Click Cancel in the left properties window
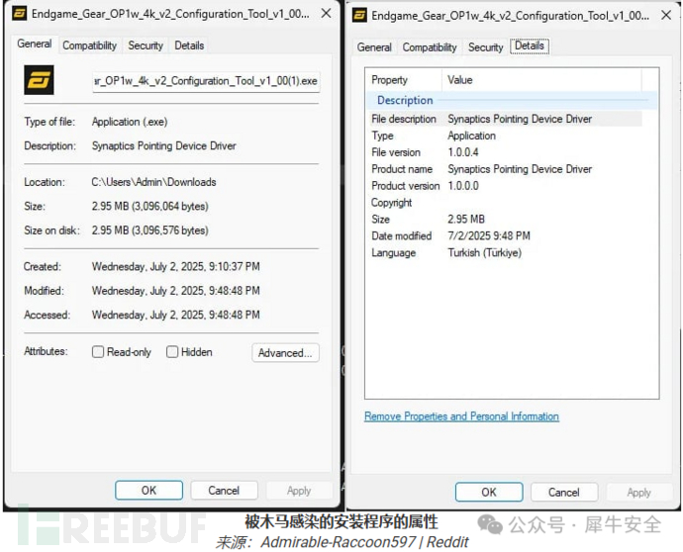Screen dimensions: 683x552 pos(224,491)
